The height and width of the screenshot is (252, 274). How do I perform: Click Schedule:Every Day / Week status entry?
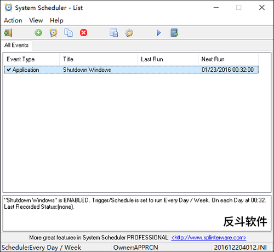tap(41, 248)
